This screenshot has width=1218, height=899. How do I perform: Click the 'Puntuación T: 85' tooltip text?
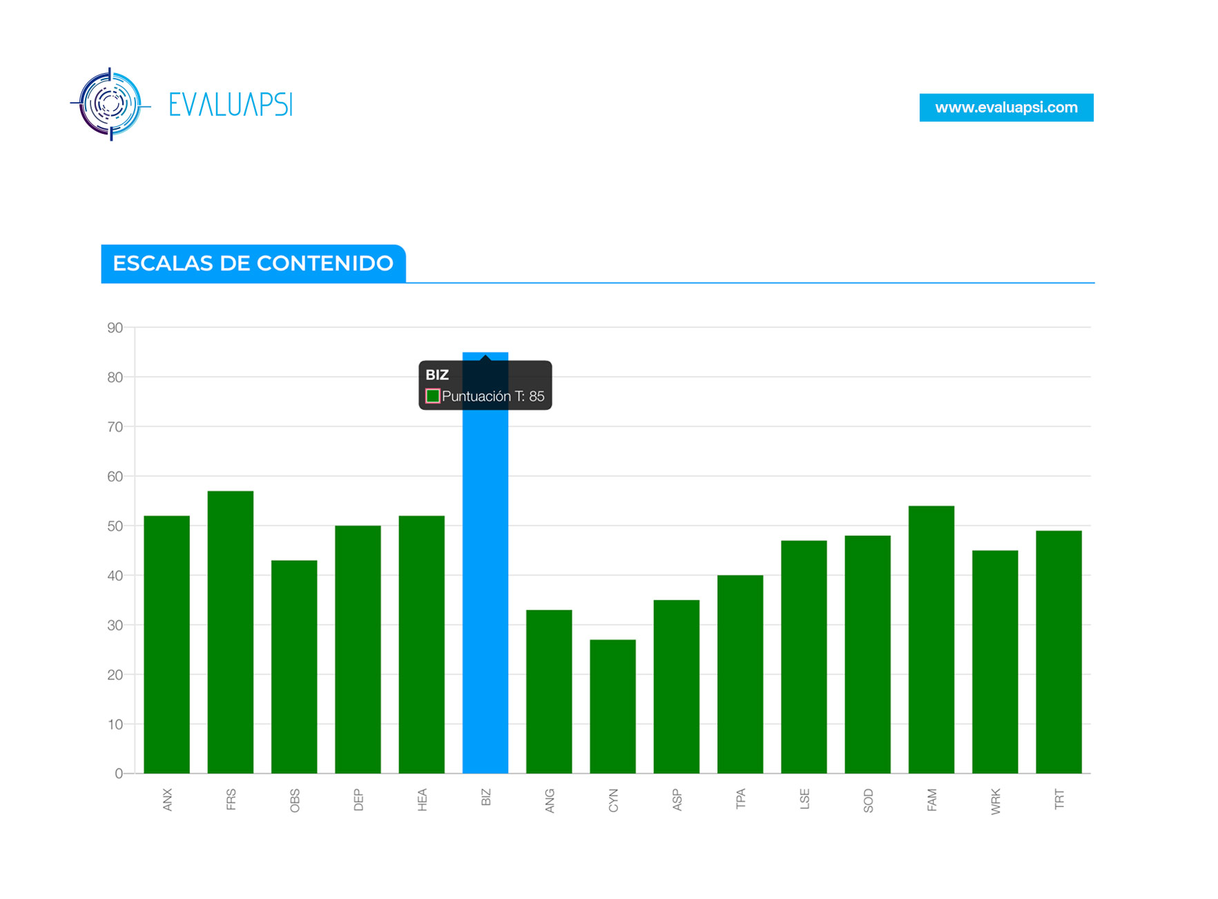pos(493,396)
